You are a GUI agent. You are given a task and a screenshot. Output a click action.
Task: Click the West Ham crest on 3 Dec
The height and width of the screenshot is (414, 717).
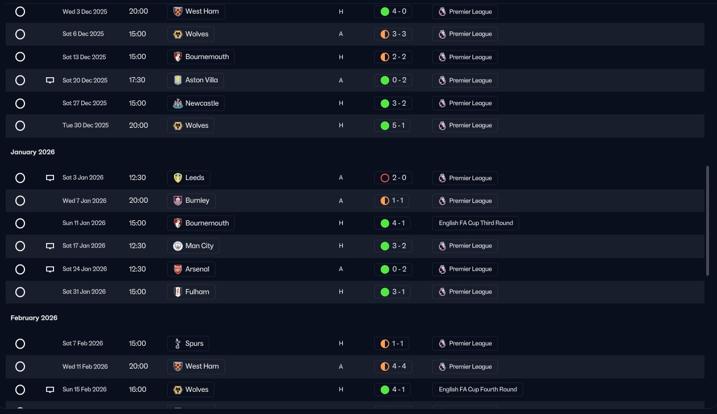click(178, 11)
